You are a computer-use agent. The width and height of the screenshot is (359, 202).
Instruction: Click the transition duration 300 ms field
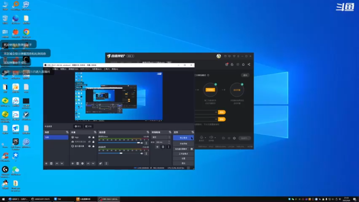tap(162, 142)
